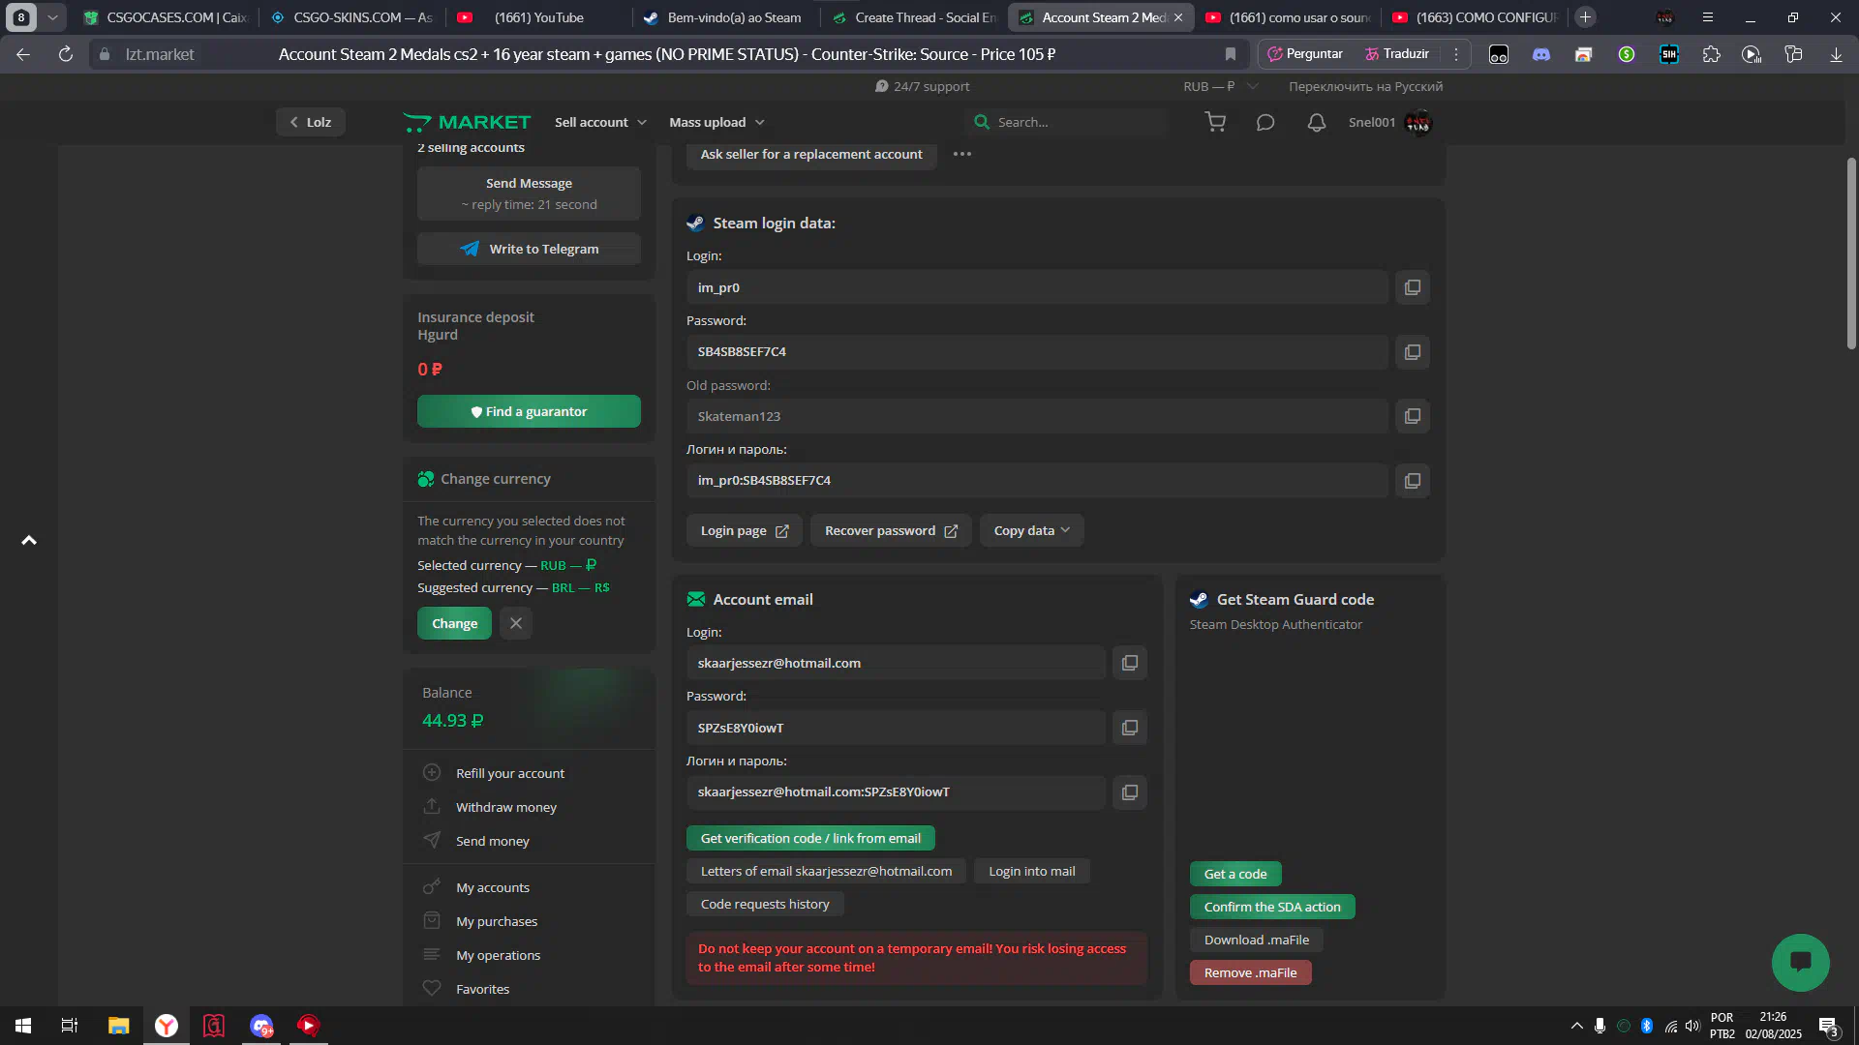The height and width of the screenshot is (1045, 1859).
Task: Open the live support chat bubble
Action: click(x=1800, y=962)
